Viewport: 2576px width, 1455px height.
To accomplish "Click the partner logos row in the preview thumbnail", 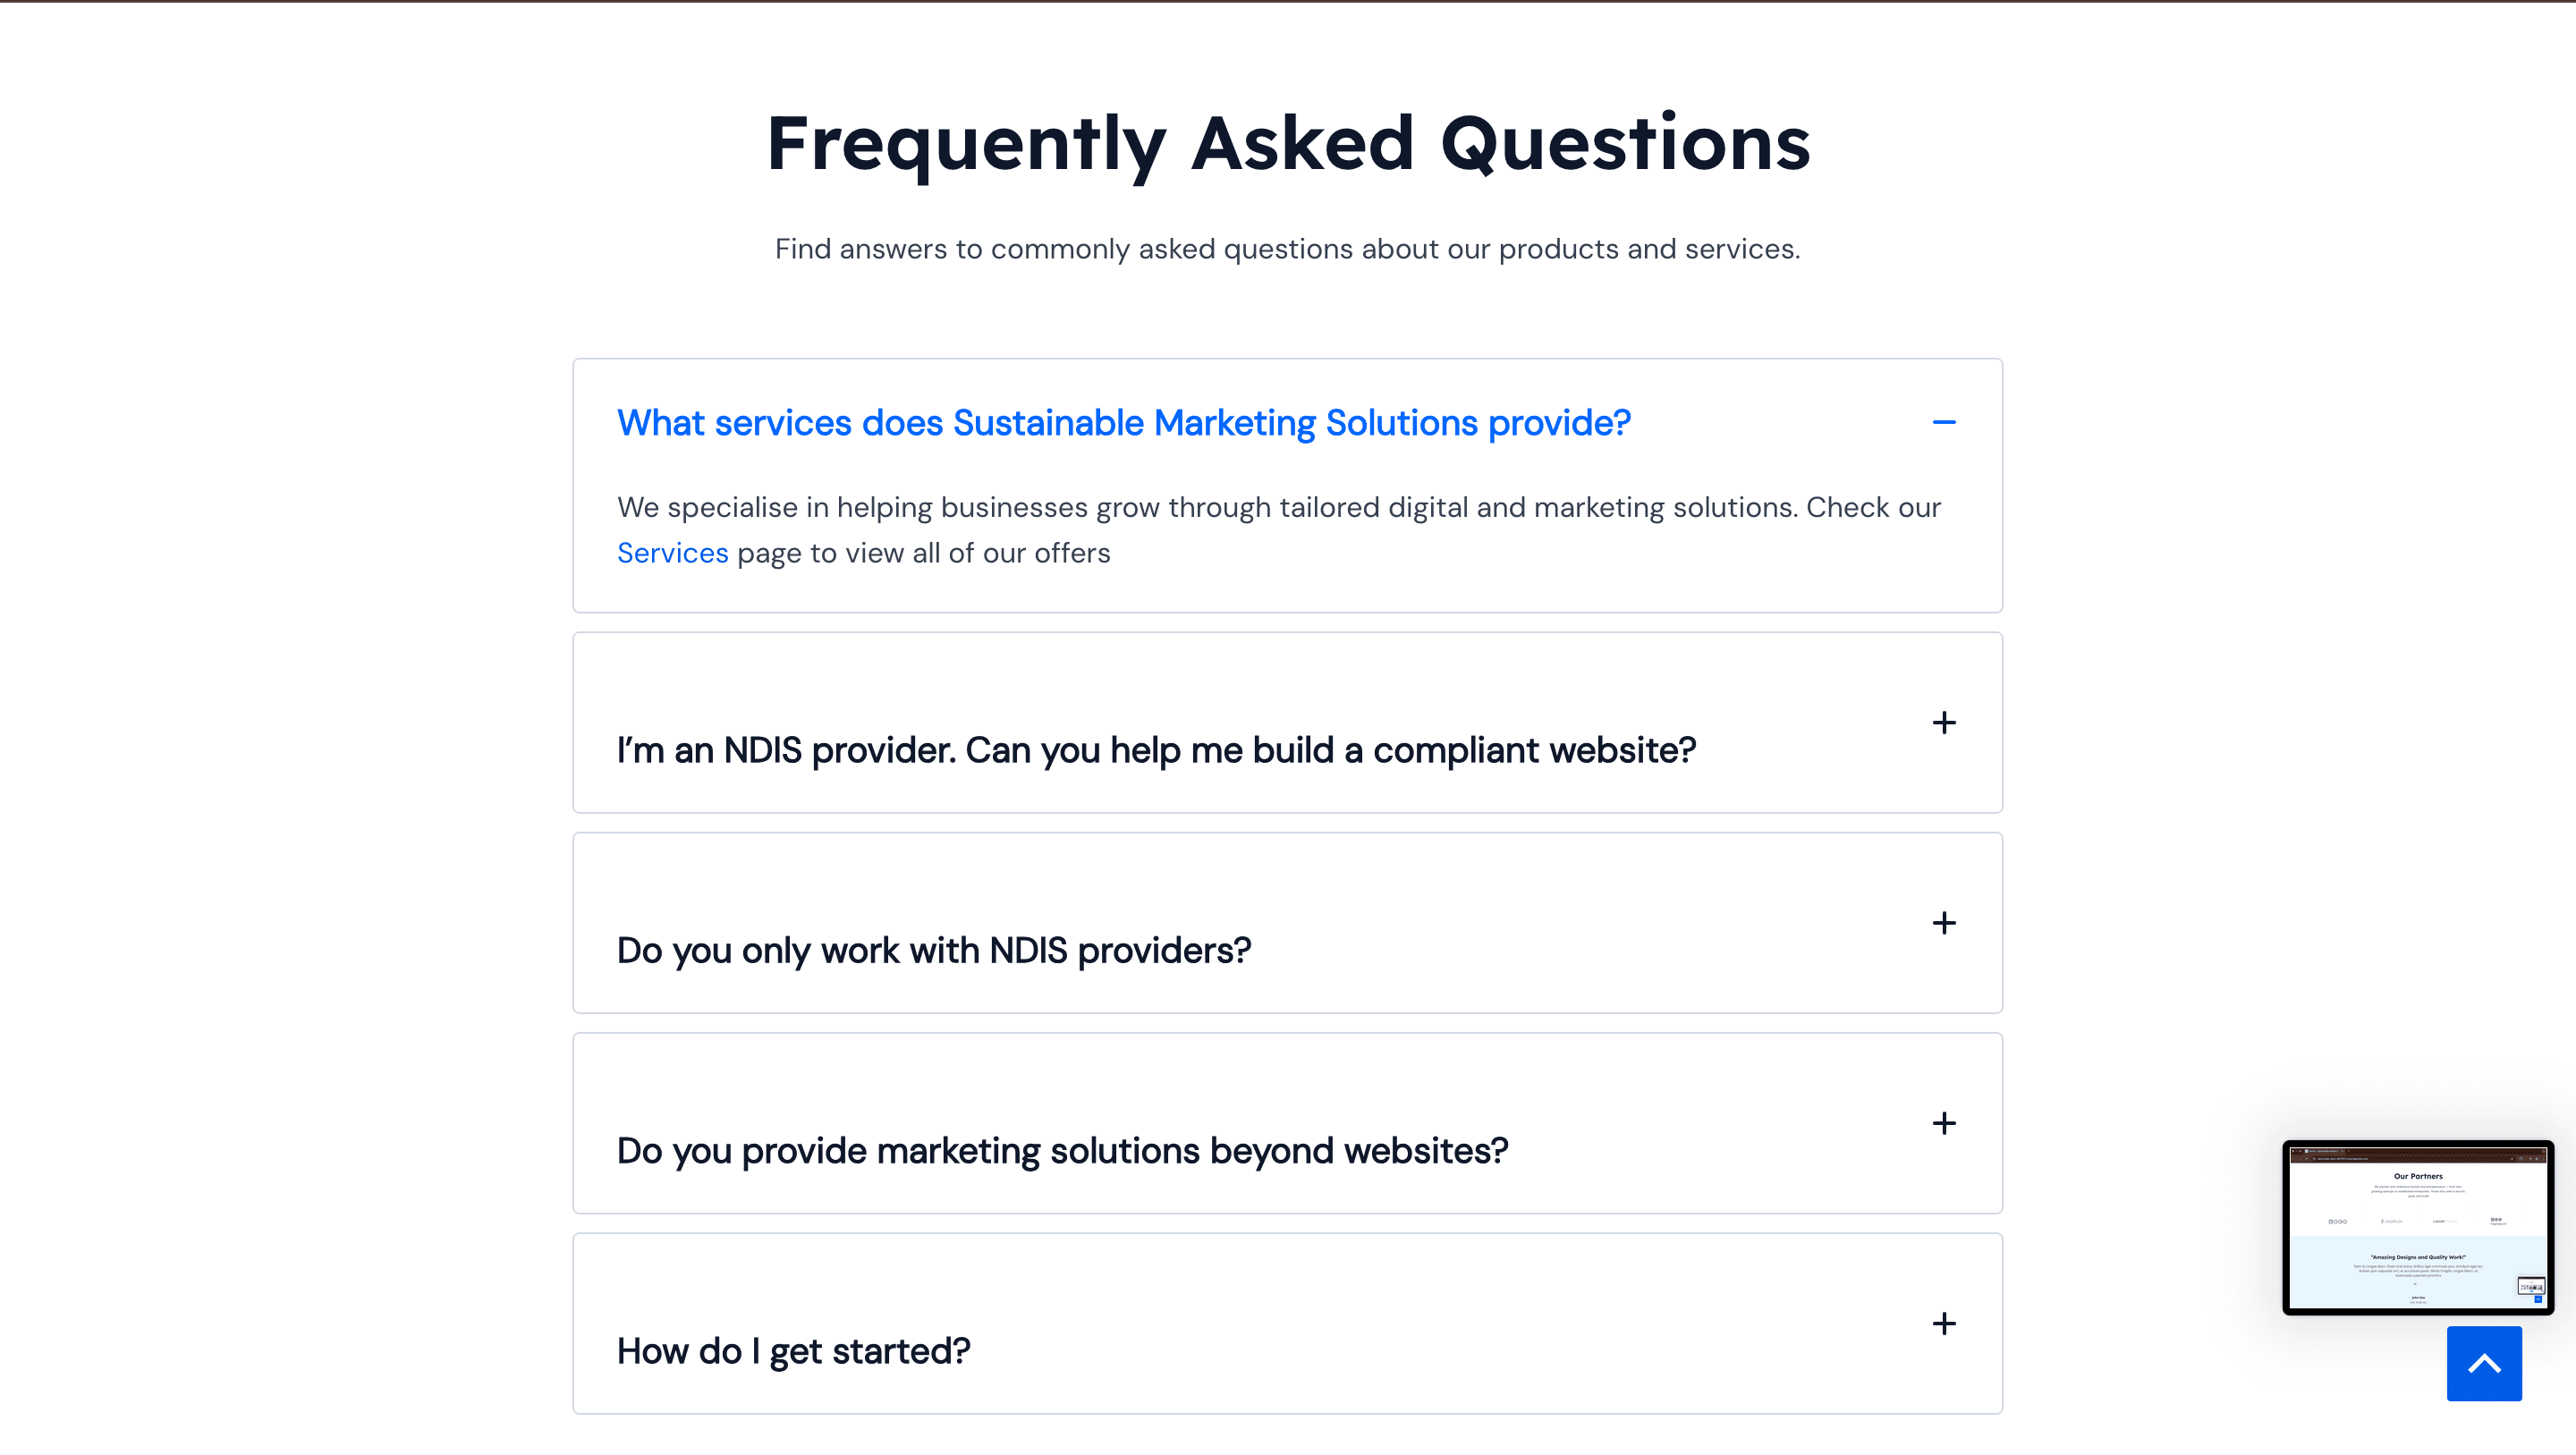I will [x=2418, y=1221].
